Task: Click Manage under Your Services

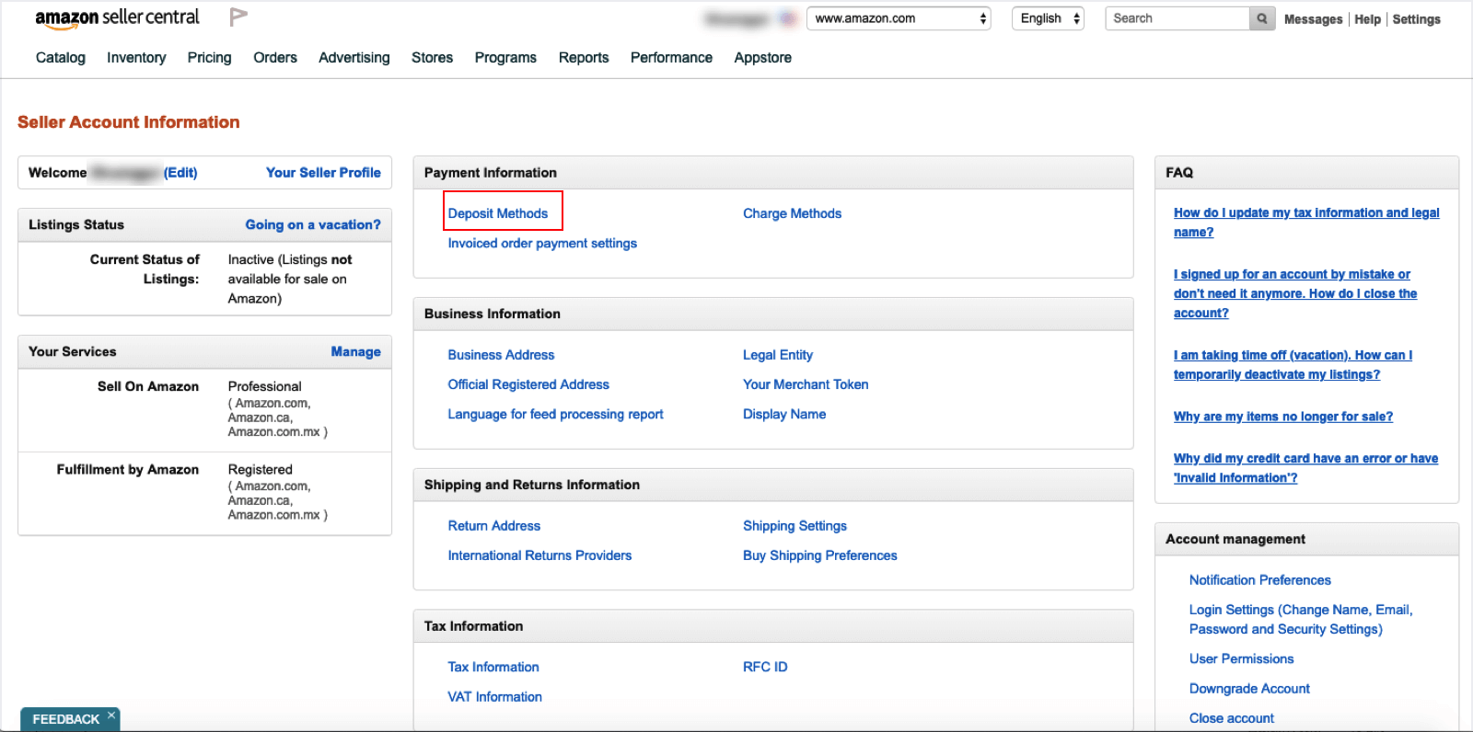Action: (x=356, y=351)
